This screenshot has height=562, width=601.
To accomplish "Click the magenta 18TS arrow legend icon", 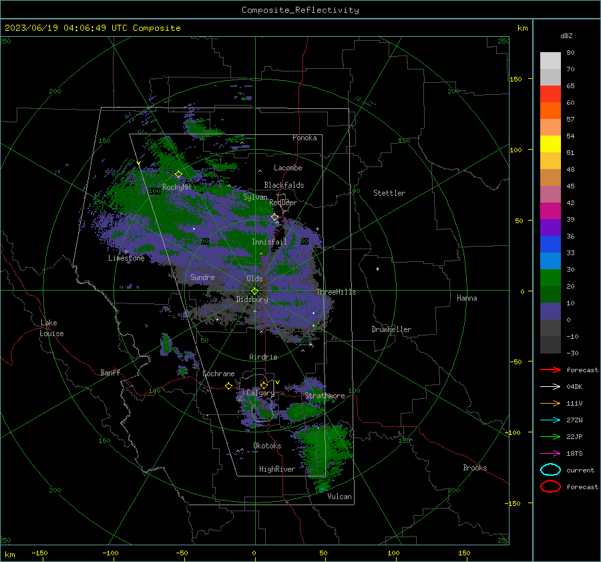I will pos(550,454).
